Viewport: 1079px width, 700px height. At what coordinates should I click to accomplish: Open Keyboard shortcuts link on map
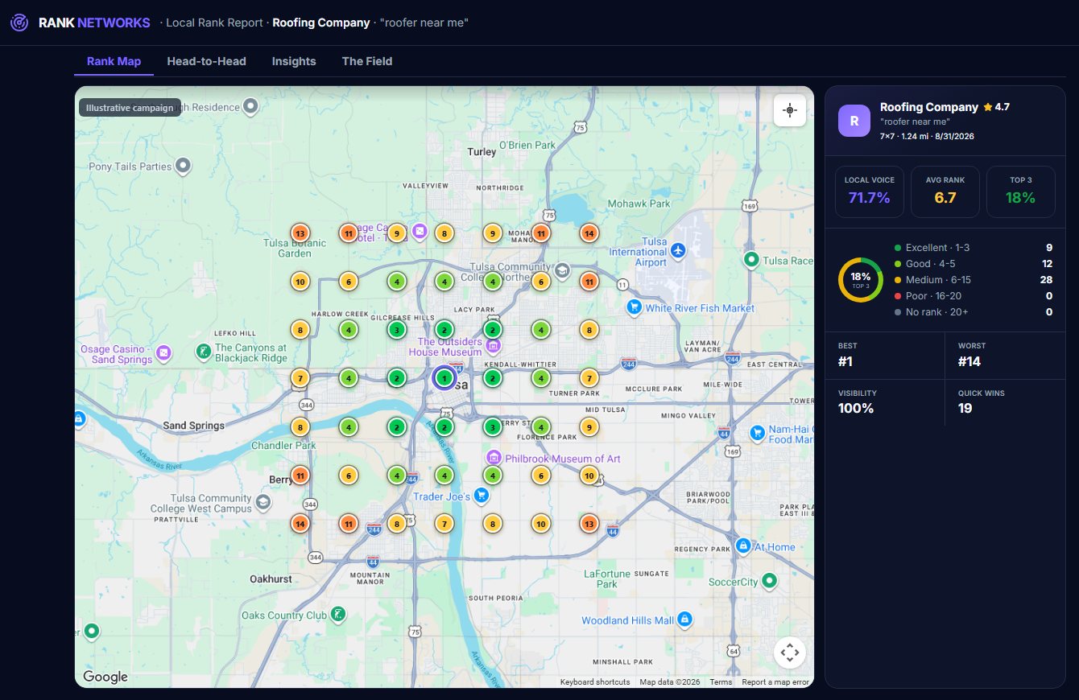click(595, 682)
